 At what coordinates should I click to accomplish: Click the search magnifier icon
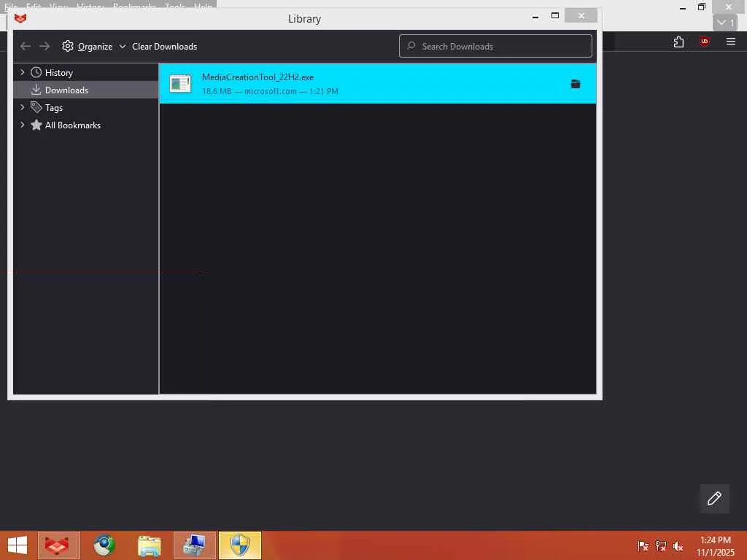click(411, 46)
